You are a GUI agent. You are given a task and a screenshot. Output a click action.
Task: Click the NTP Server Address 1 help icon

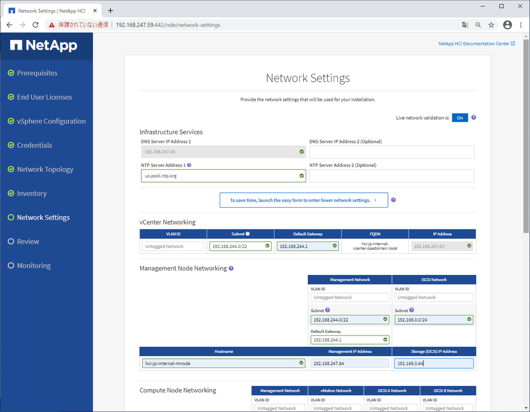189,165
